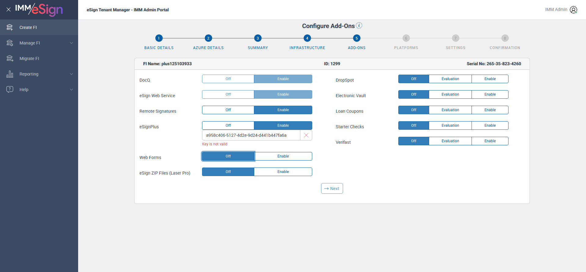Enable Starter Checks
The width and height of the screenshot is (586, 272).
[x=490, y=125]
